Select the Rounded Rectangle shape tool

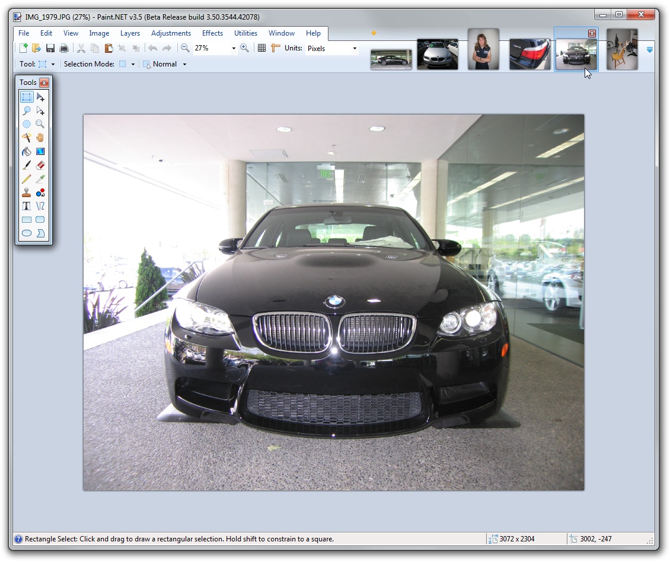tap(40, 220)
